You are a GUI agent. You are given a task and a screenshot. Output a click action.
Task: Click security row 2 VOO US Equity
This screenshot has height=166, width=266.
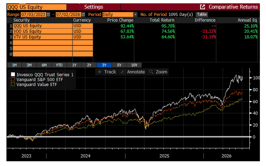[42, 31]
